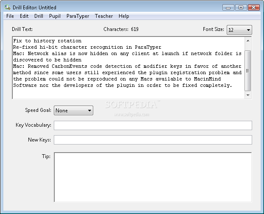The width and height of the screenshot is (264, 214).
Task: Click the 'Speed Goal:' label
Action: coord(38,110)
